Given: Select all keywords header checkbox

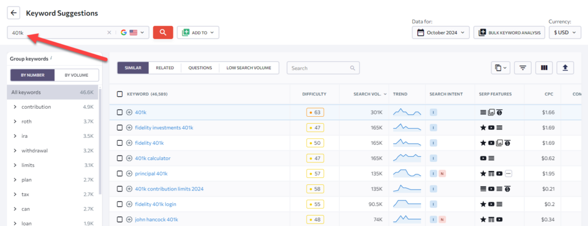Looking at the screenshot, I should (x=119, y=94).
